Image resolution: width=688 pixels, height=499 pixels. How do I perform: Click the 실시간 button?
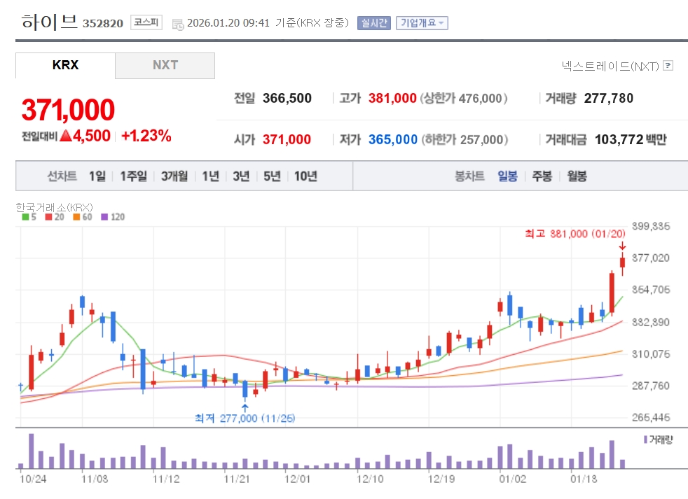374,23
